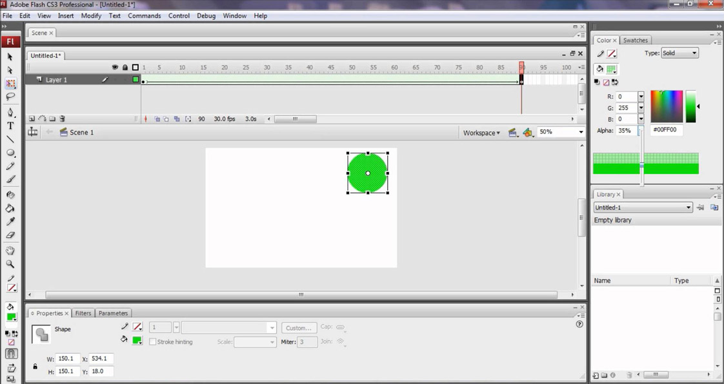
Task: Switch to the Filters tab
Action: coord(83,313)
